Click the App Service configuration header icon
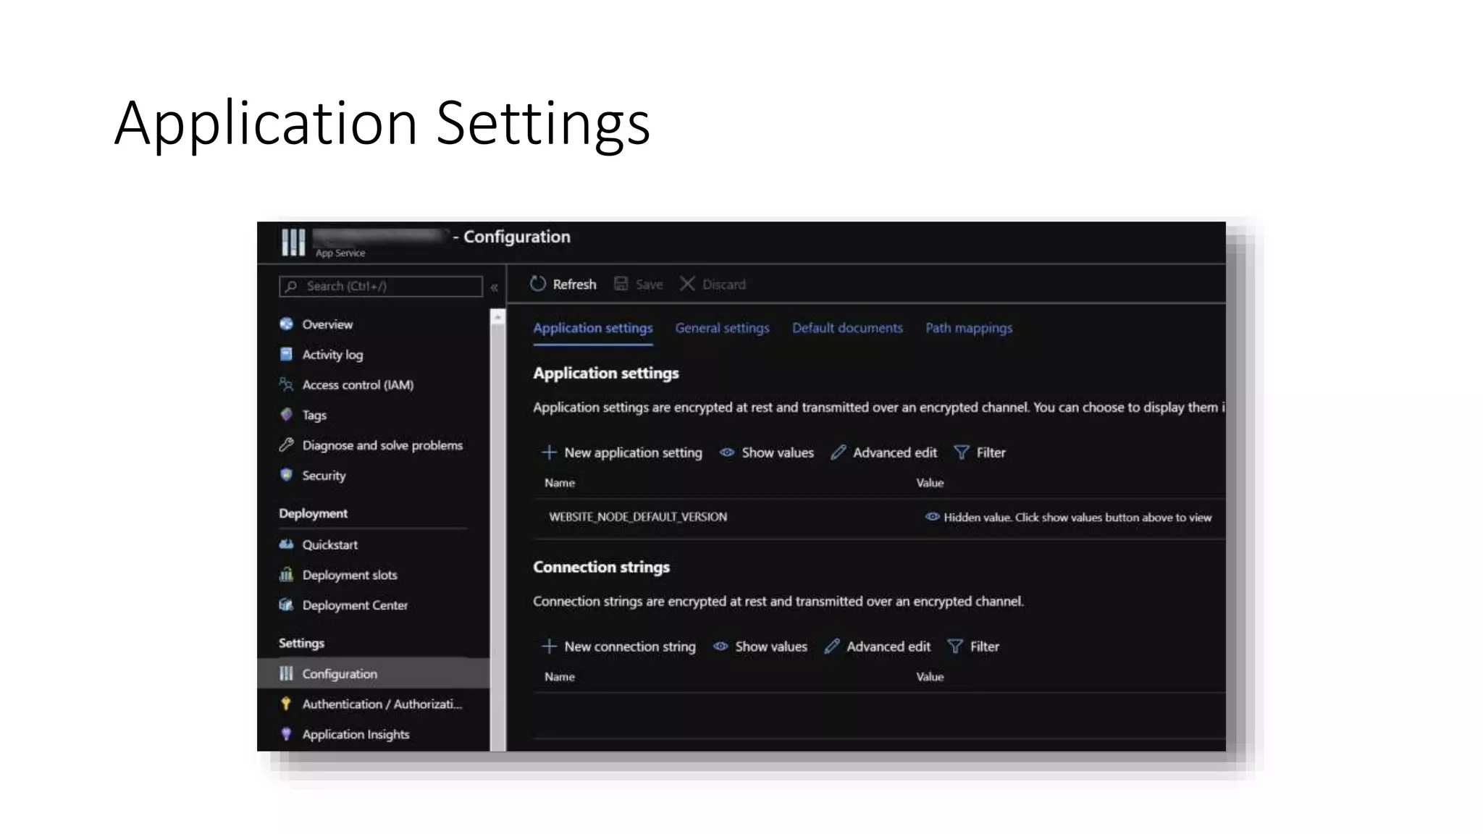This screenshot has width=1483, height=834. pyautogui.click(x=293, y=242)
